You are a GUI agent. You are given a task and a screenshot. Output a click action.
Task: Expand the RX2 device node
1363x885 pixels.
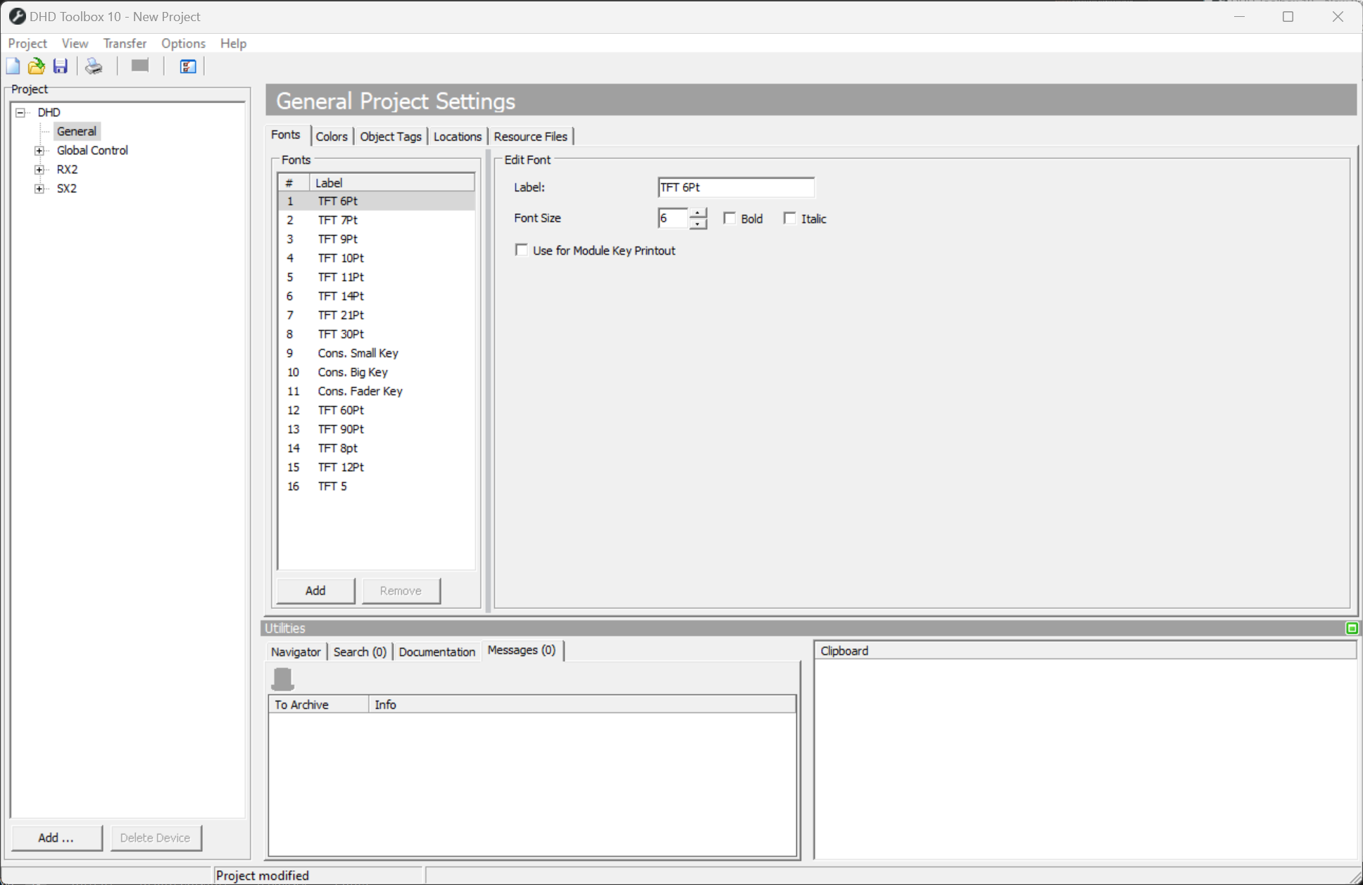click(39, 169)
